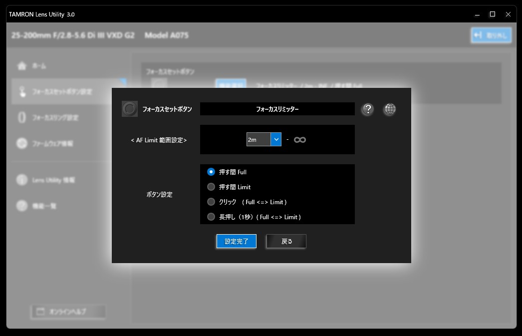Click the Lens Utility 情報 sidebar icon
Screen dimensions: 522x336
click(21, 180)
